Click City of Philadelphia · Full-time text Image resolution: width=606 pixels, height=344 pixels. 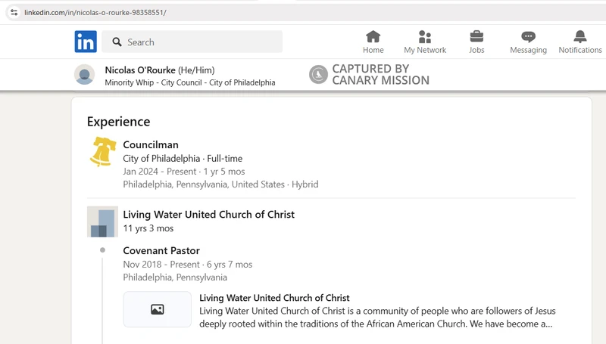(x=183, y=159)
